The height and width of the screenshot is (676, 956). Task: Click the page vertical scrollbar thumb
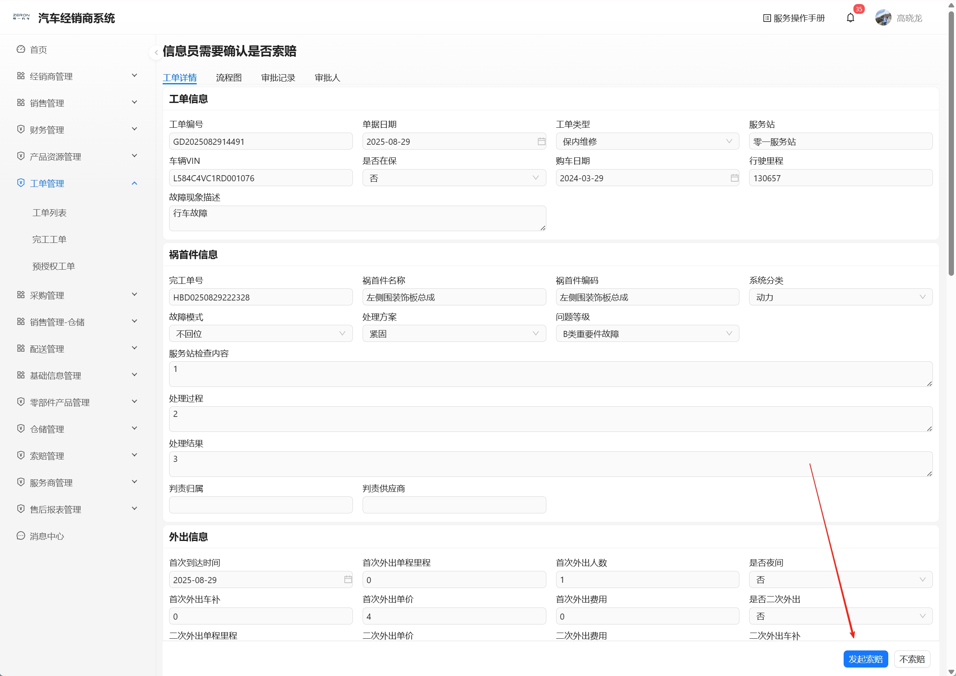[x=951, y=144]
